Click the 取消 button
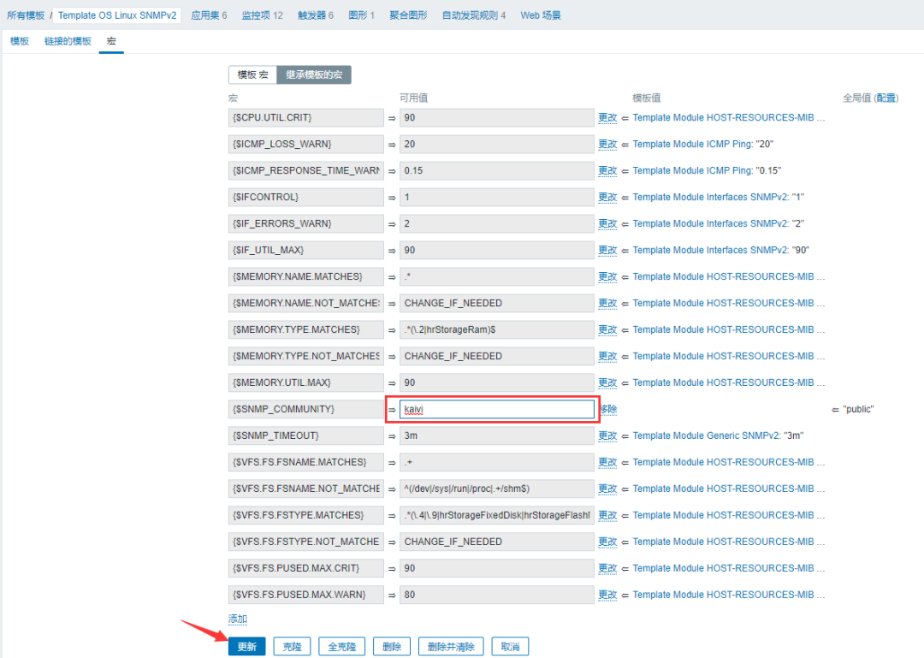Viewport: 924px width, 658px height. coord(510,647)
